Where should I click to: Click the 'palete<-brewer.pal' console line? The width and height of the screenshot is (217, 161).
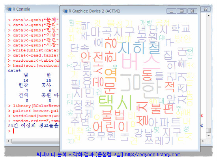34,111
